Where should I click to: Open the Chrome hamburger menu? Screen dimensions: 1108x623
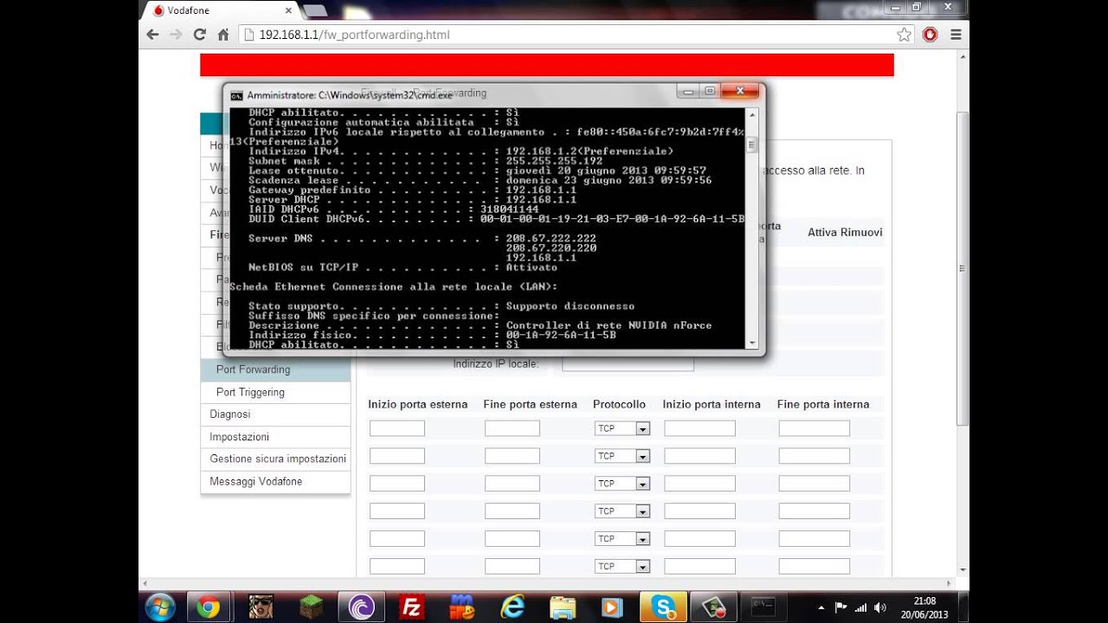(x=956, y=35)
